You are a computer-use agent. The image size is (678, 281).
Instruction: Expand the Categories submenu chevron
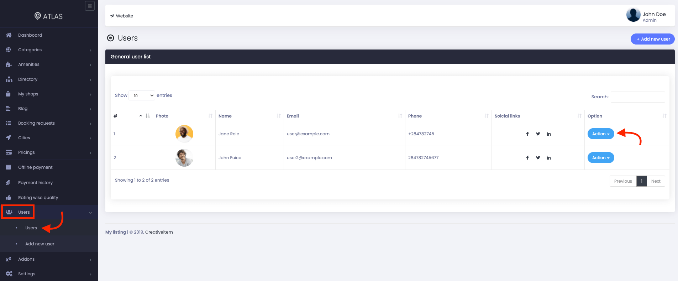90,50
